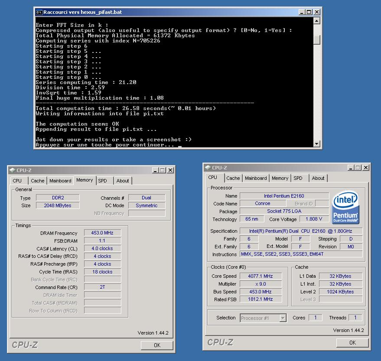
Task: Minimize the command prompt window
Action: pos(302,12)
